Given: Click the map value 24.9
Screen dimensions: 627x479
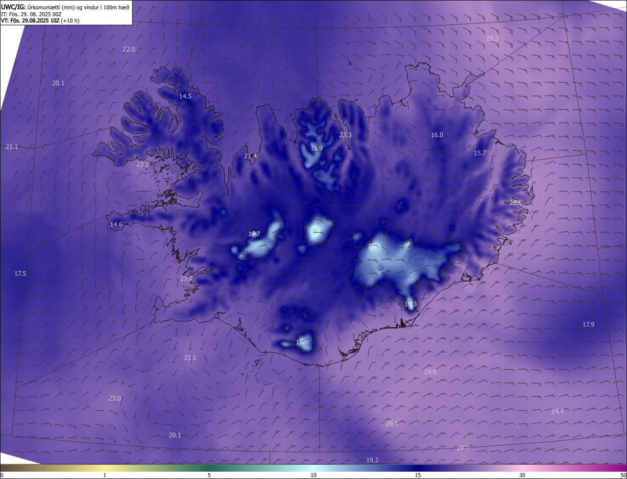Looking at the screenshot, I should point(430,372).
